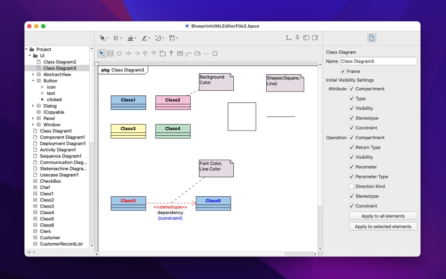The height and width of the screenshot is (279, 446).
Task: Expand the Window tree node
Action: click(33, 124)
